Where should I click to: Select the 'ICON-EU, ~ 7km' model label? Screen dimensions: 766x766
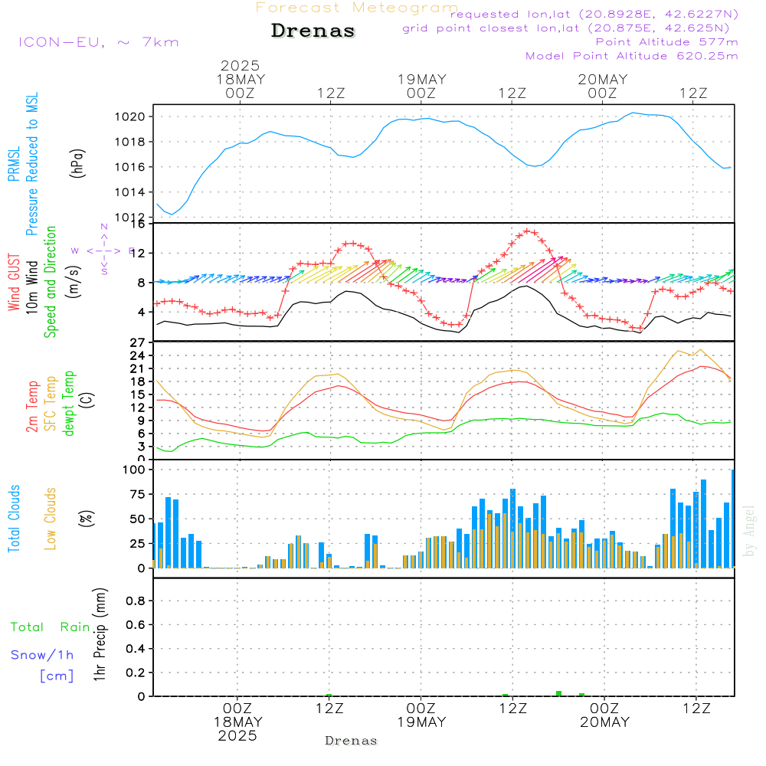click(99, 42)
